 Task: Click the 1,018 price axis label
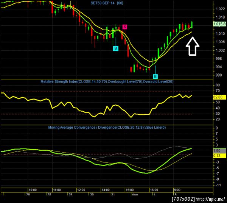click(x=220, y=17)
